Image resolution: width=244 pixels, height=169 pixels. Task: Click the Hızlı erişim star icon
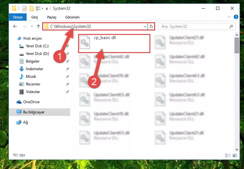tap(19, 38)
